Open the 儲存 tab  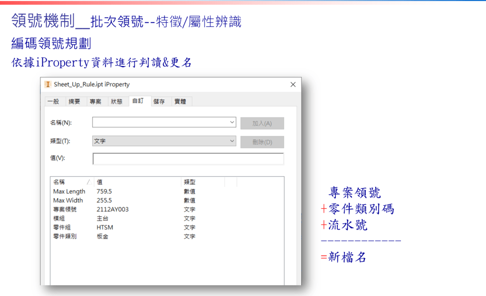coord(159,101)
